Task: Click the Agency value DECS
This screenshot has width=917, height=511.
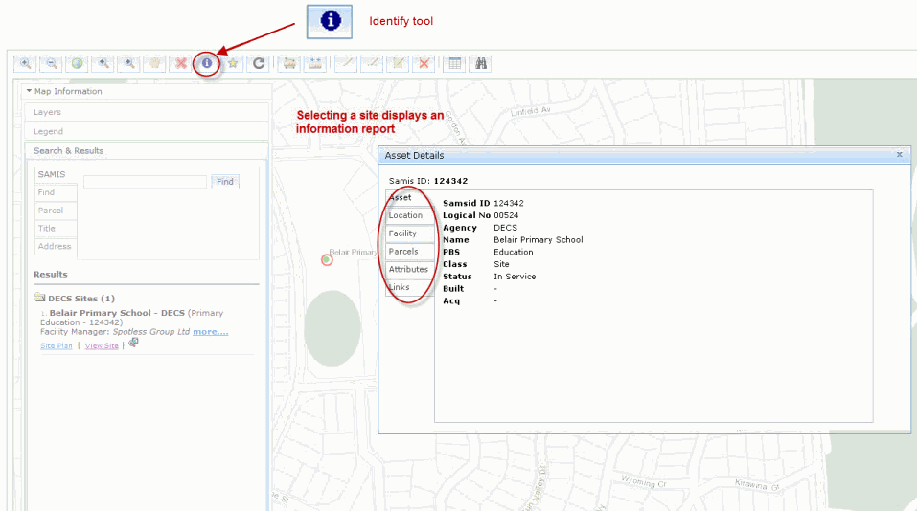Action: point(505,228)
